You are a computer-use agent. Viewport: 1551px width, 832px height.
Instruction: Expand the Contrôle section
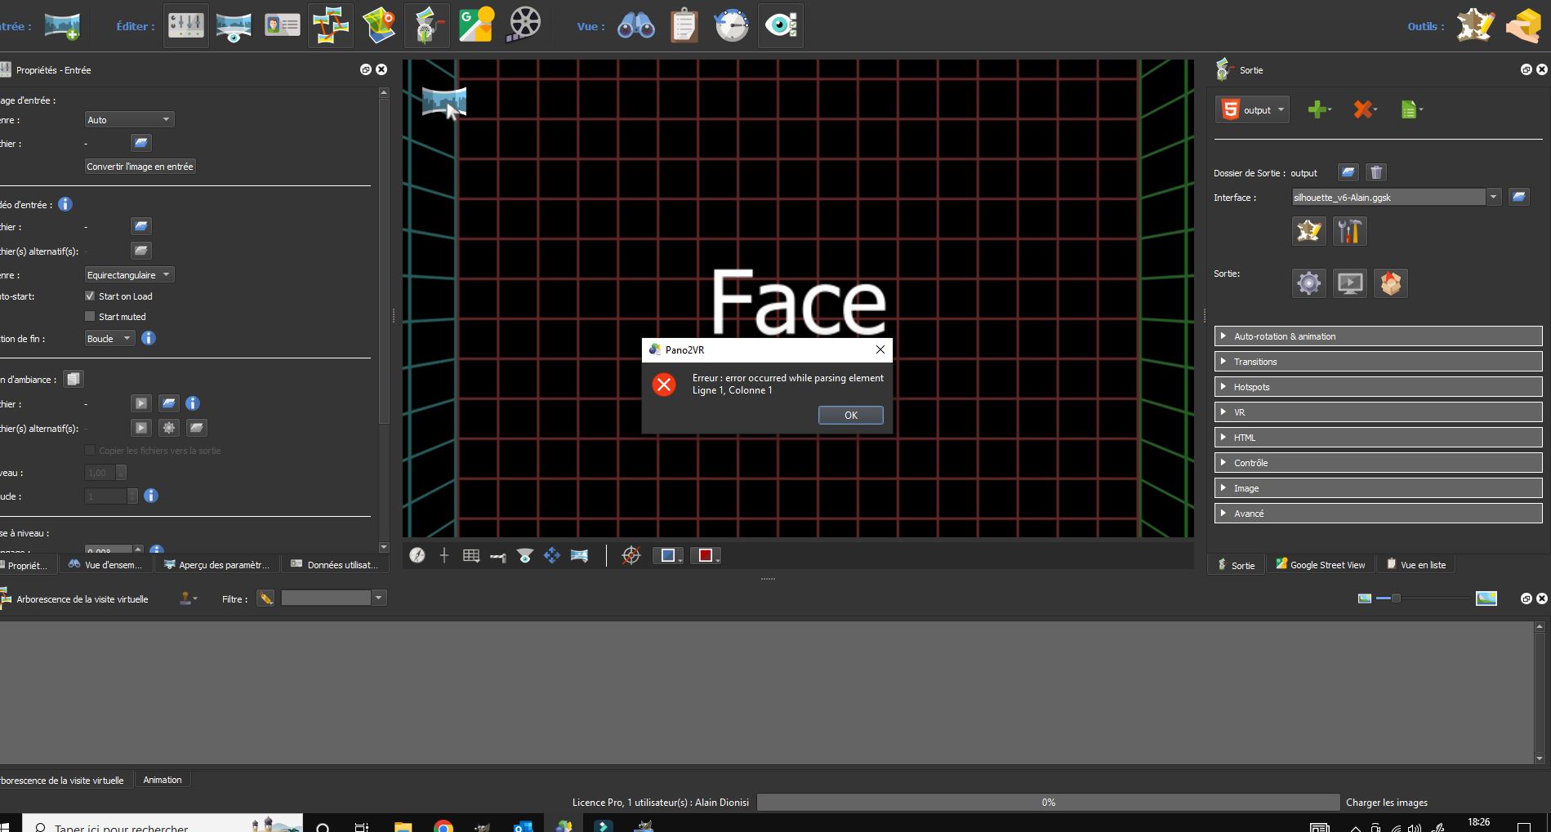click(1378, 463)
